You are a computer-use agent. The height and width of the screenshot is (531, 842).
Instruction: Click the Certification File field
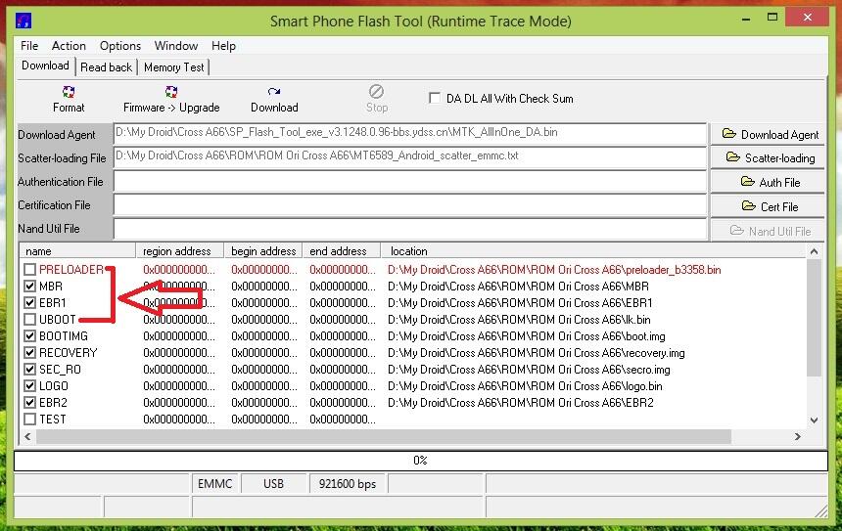[409, 205]
